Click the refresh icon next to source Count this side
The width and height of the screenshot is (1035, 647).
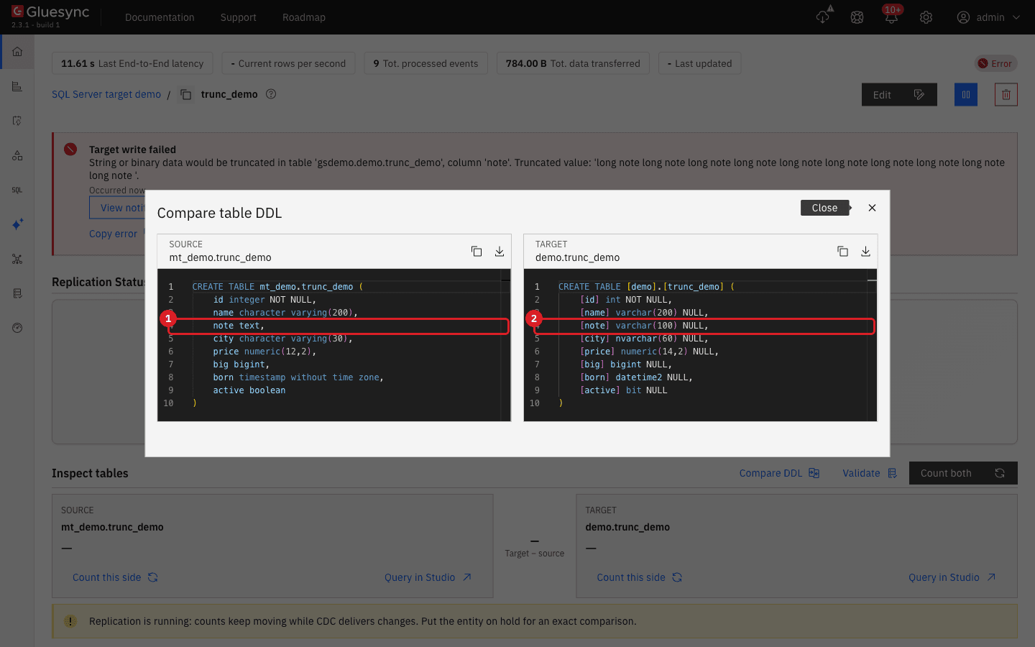tap(153, 577)
